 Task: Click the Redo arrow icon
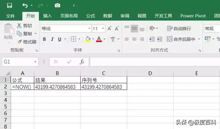click(41, 5)
